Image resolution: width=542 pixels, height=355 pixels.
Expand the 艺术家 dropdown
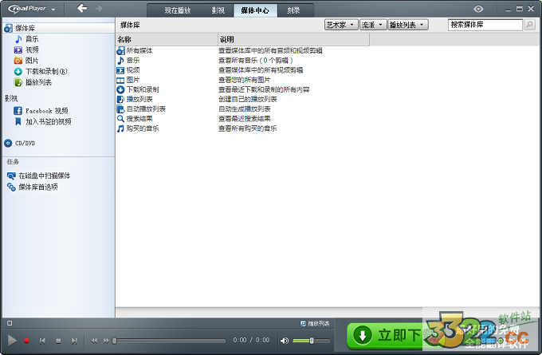pos(341,25)
